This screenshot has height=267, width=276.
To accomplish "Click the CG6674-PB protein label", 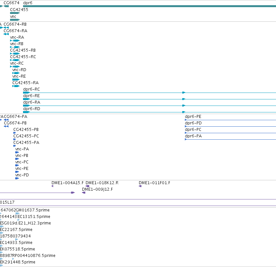I will pos(15,123).
